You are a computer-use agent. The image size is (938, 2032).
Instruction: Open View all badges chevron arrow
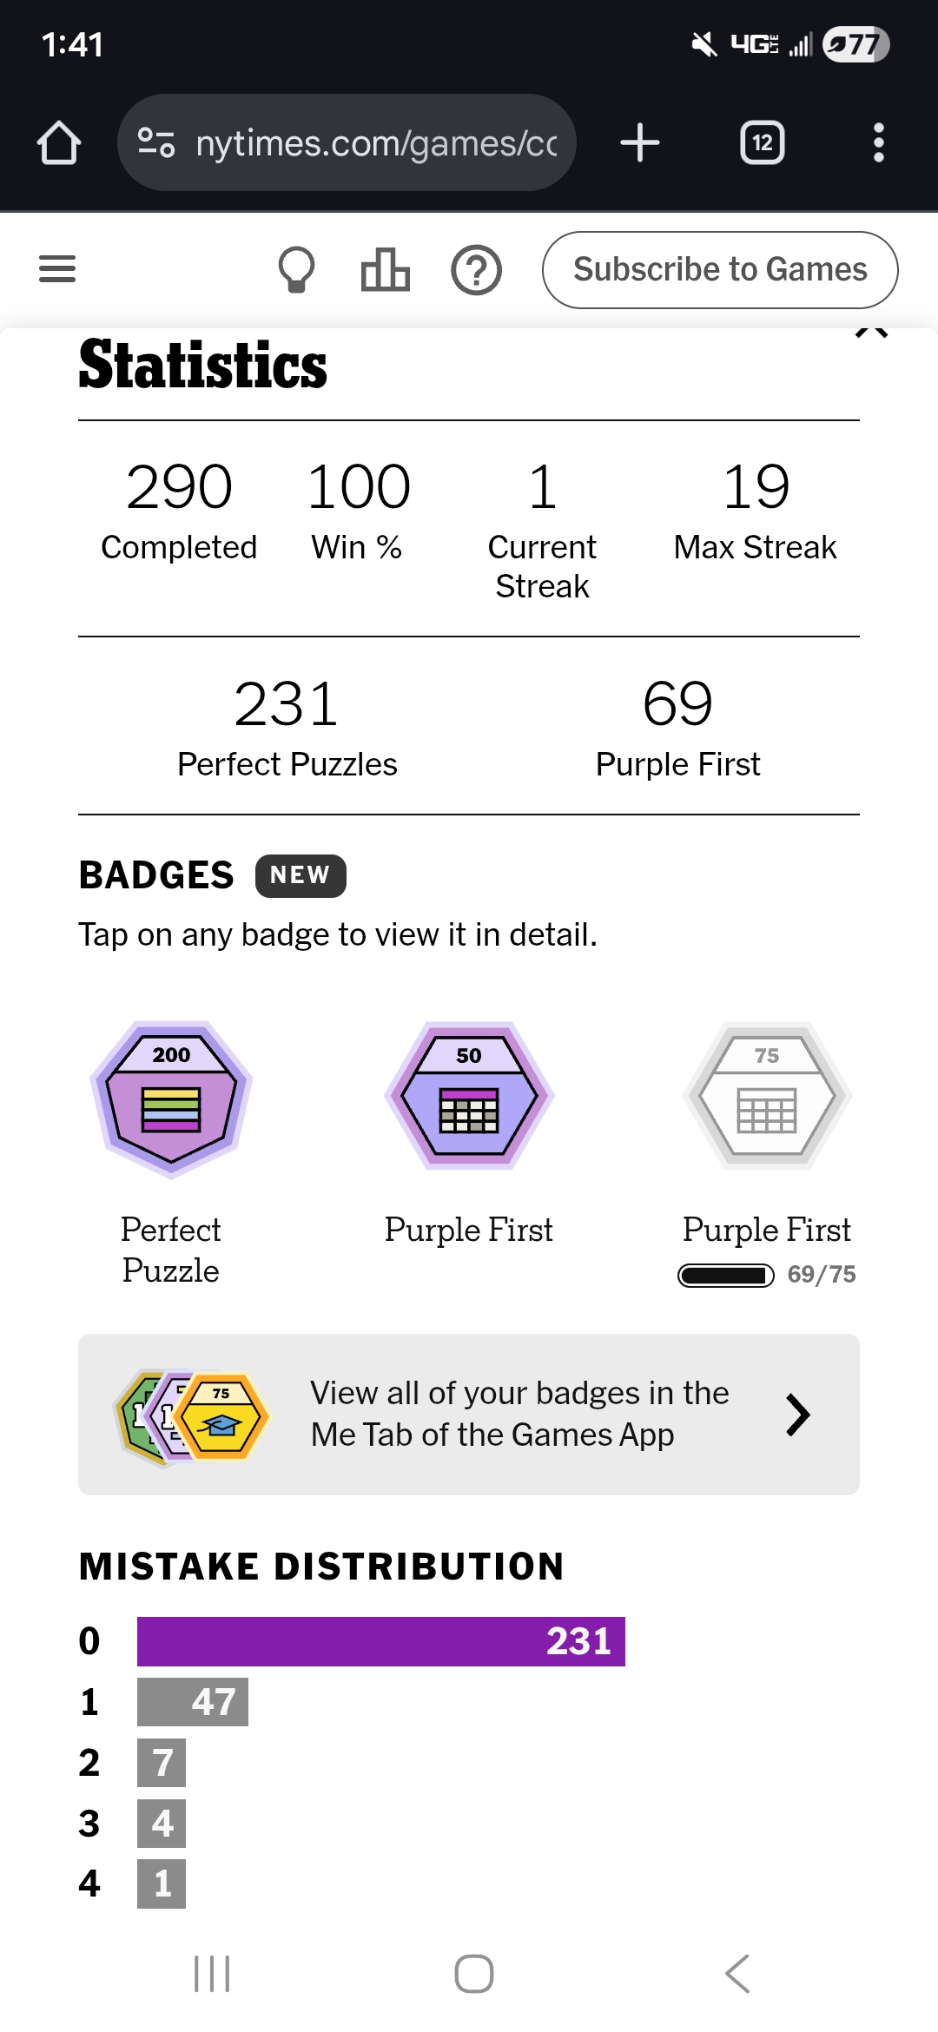tap(797, 1415)
